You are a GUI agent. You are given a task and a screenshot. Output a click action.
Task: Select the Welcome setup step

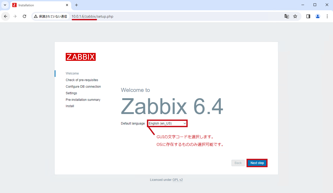tap(72, 73)
